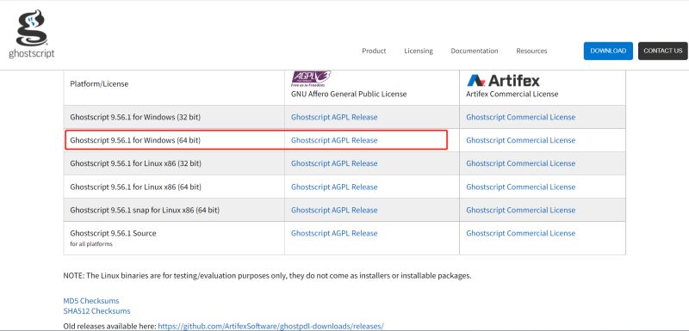
Task: Download AGPL Release for Windows 32 bit
Action: point(334,117)
